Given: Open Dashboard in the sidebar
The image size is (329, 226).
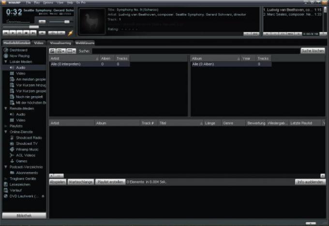Looking at the screenshot, I should pos(18,50).
